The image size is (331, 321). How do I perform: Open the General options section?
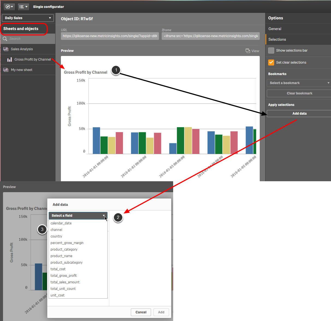pyautogui.click(x=298, y=29)
